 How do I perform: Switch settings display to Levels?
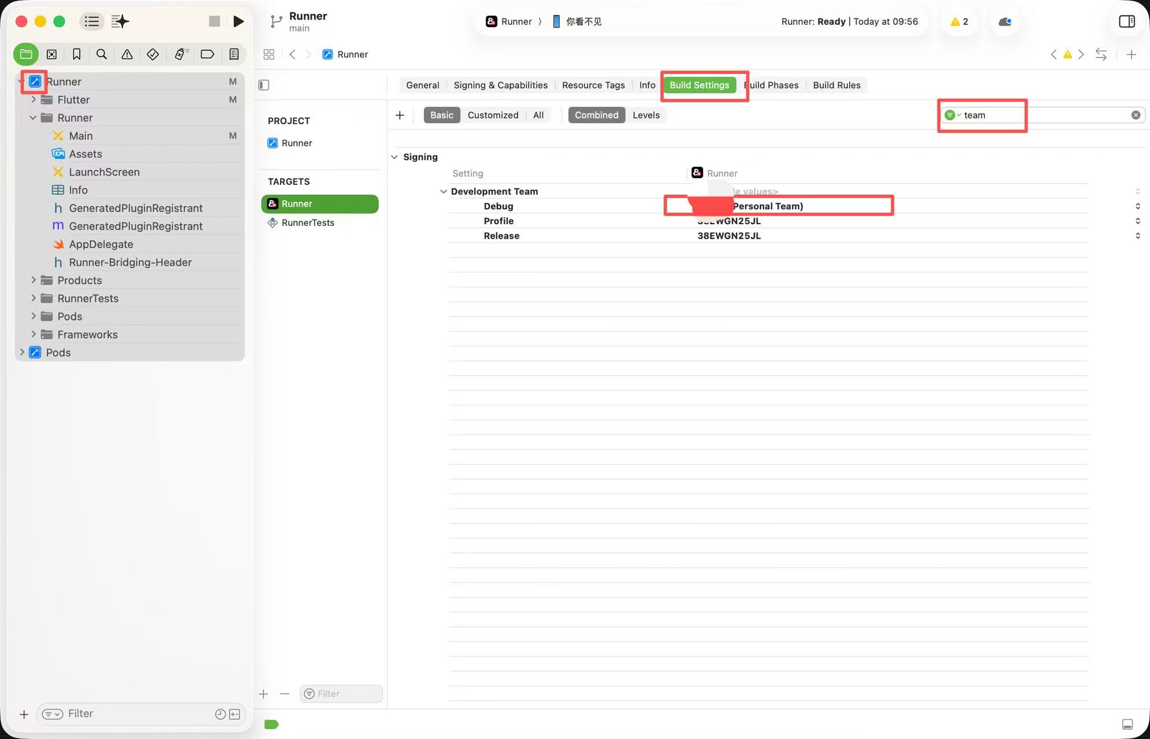click(x=645, y=115)
